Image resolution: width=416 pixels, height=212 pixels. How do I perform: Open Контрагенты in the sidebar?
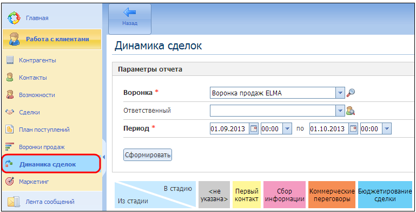click(x=37, y=60)
